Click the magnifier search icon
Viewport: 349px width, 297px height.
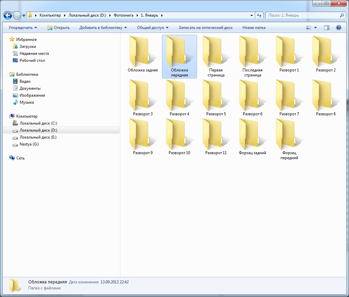342,15
